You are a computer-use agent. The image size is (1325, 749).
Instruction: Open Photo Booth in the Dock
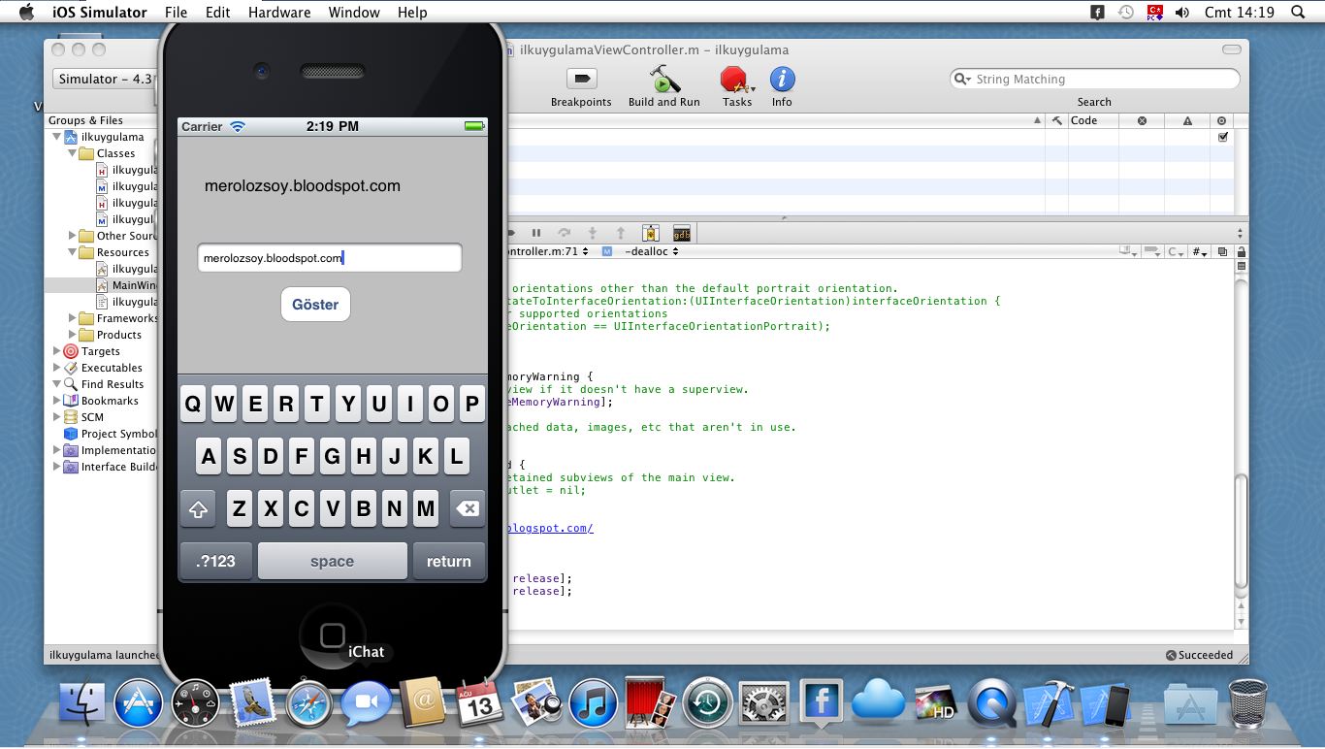[x=650, y=702]
